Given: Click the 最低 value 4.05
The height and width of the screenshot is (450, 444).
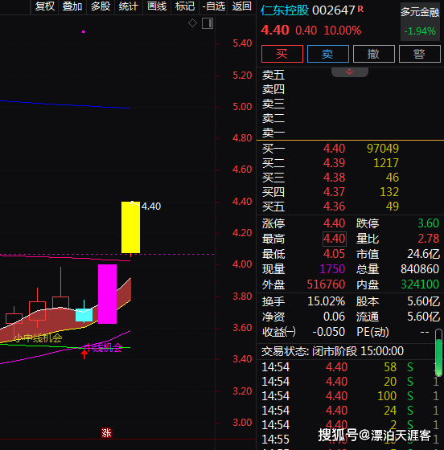Looking at the screenshot, I should [x=334, y=254].
